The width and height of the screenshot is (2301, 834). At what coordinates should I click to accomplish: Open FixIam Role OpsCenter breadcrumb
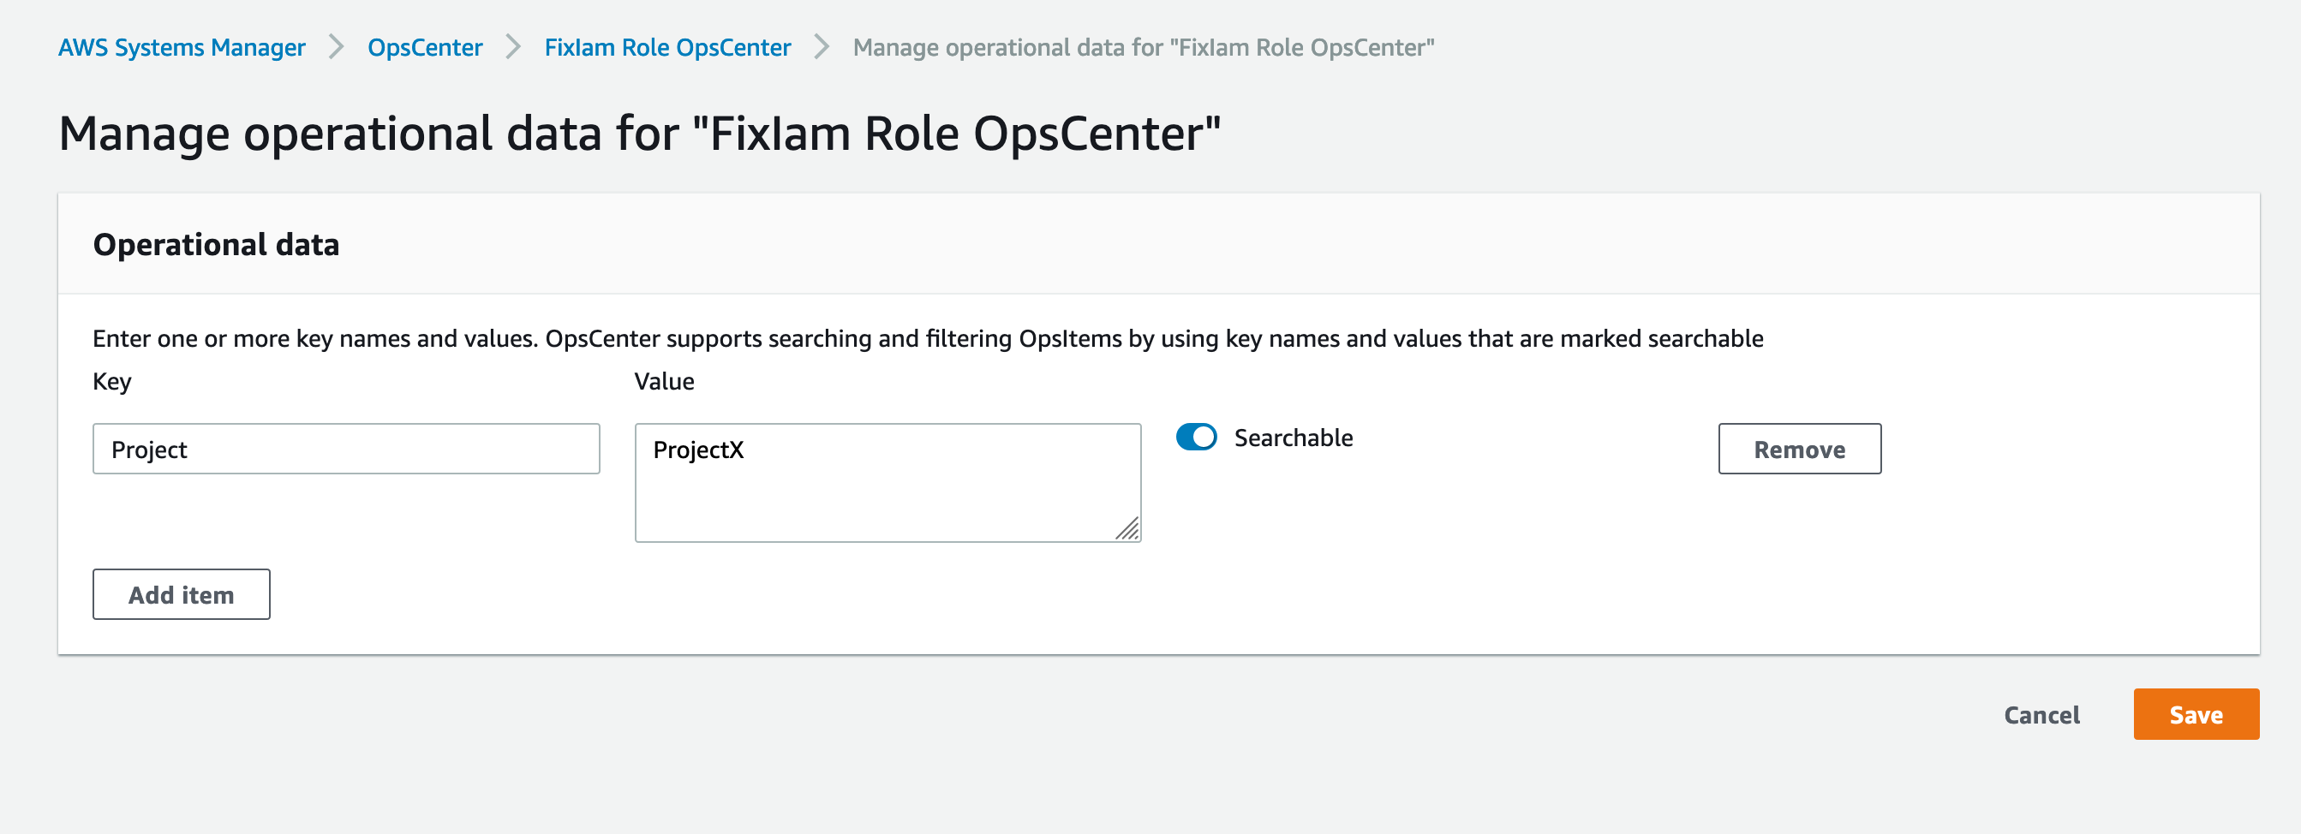pyautogui.click(x=667, y=47)
